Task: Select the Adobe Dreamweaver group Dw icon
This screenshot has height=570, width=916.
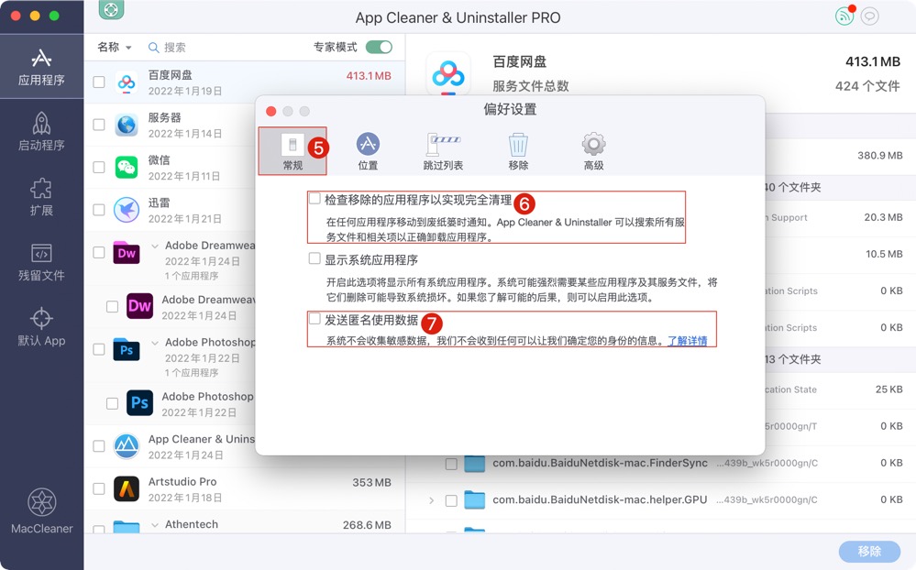Action: (127, 252)
